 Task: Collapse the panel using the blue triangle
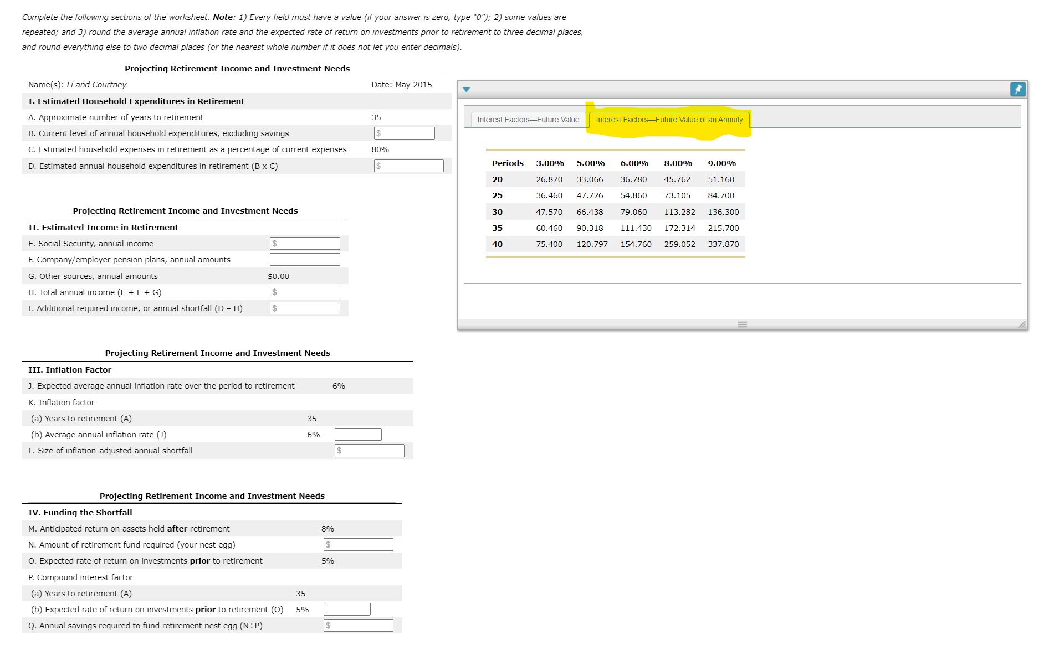[x=467, y=89]
